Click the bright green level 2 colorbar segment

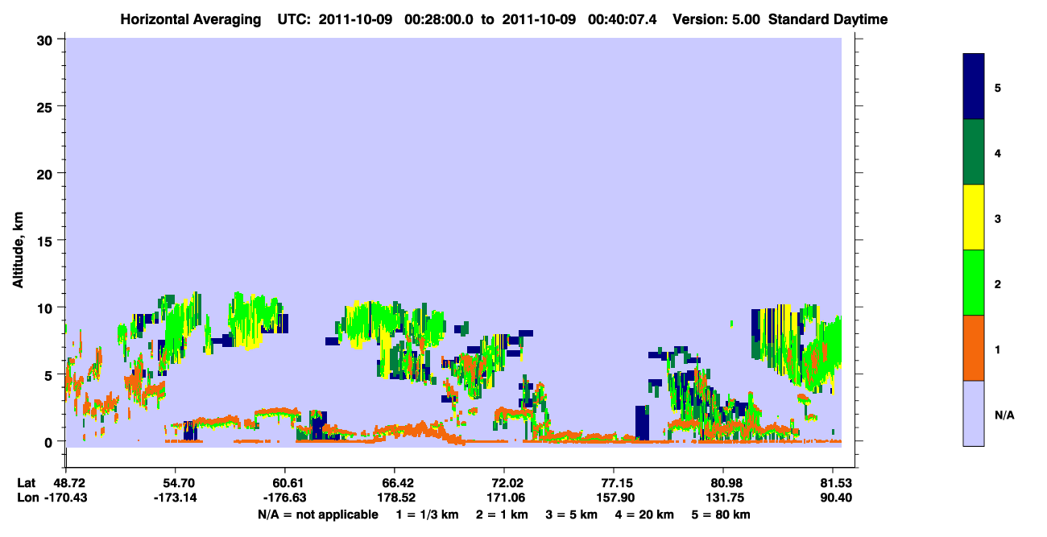tap(974, 283)
